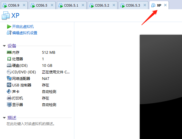Select the 网络适配器 device label

click(21, 79)
